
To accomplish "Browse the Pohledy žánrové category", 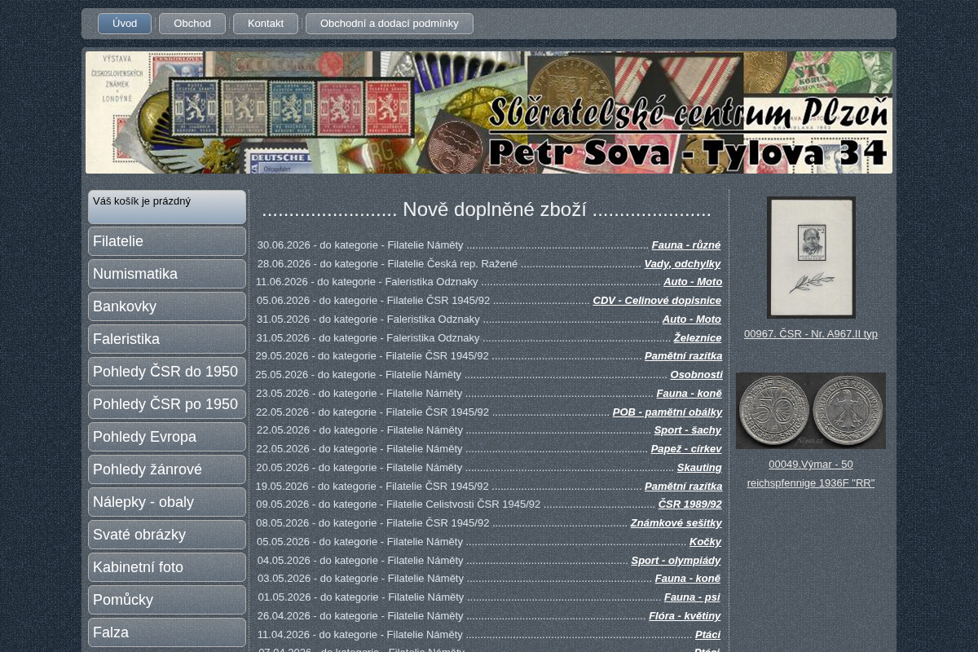I will click(167, 469).
